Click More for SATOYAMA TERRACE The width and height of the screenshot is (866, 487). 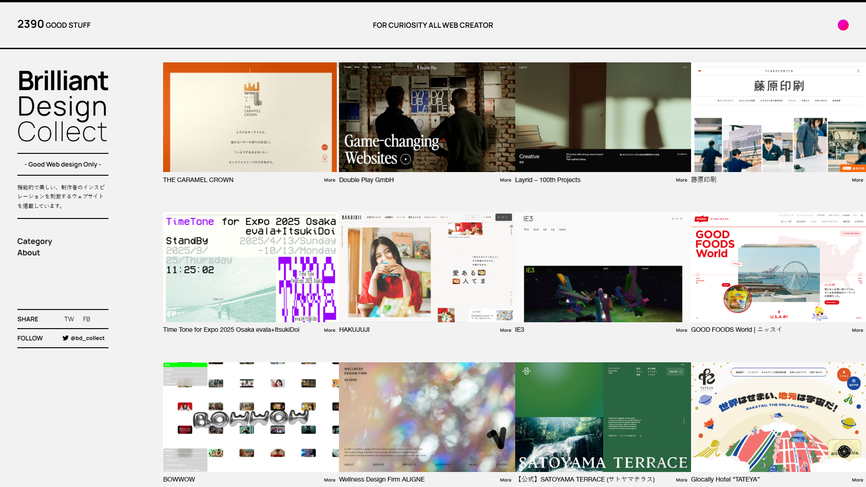(682, 480)
